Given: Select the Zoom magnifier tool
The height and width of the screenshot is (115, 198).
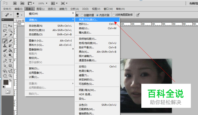Looking at the screenshot, I should click(10, 76).
